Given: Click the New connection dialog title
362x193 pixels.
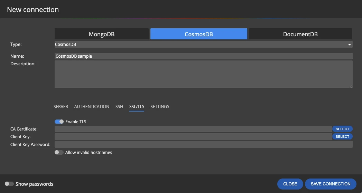Looking at the screenshot, I should pos(33,10).
